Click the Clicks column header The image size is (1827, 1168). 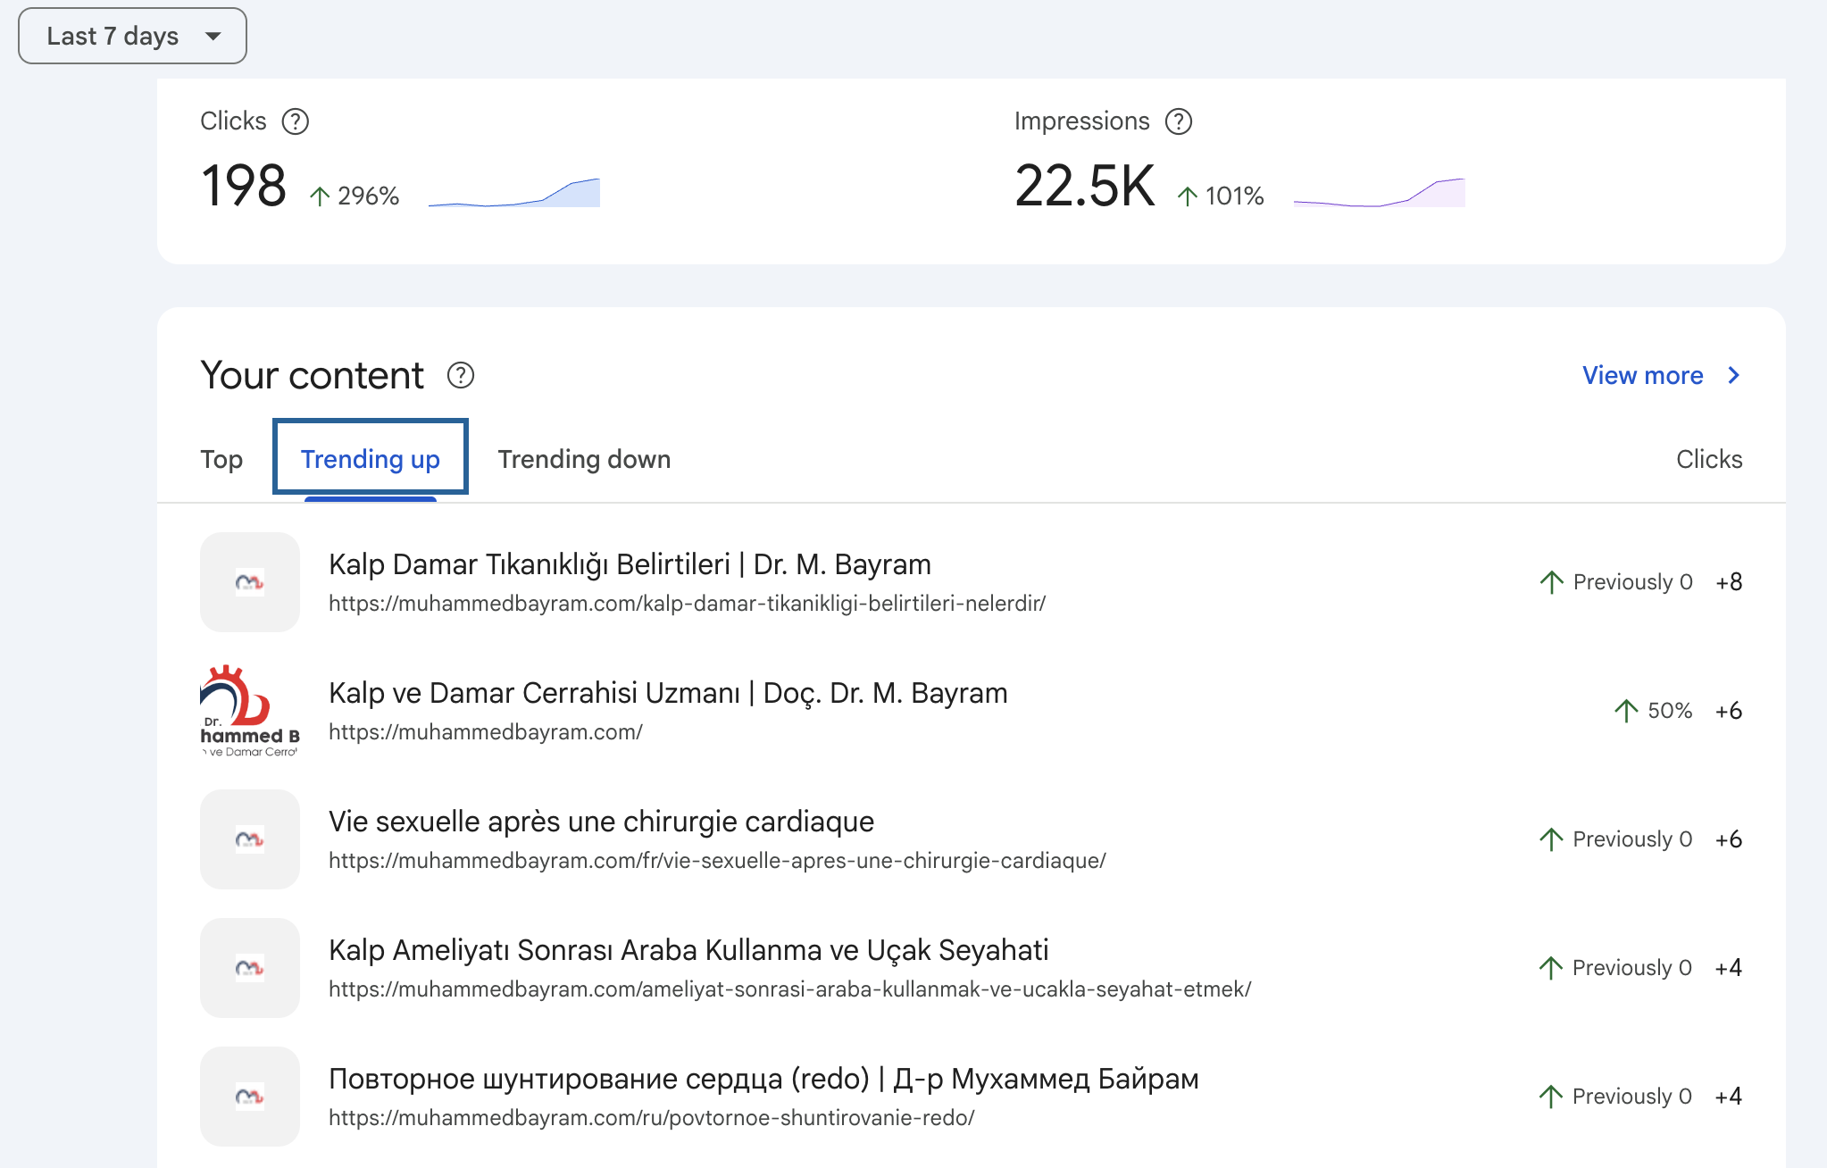(x=1709, y=459)
